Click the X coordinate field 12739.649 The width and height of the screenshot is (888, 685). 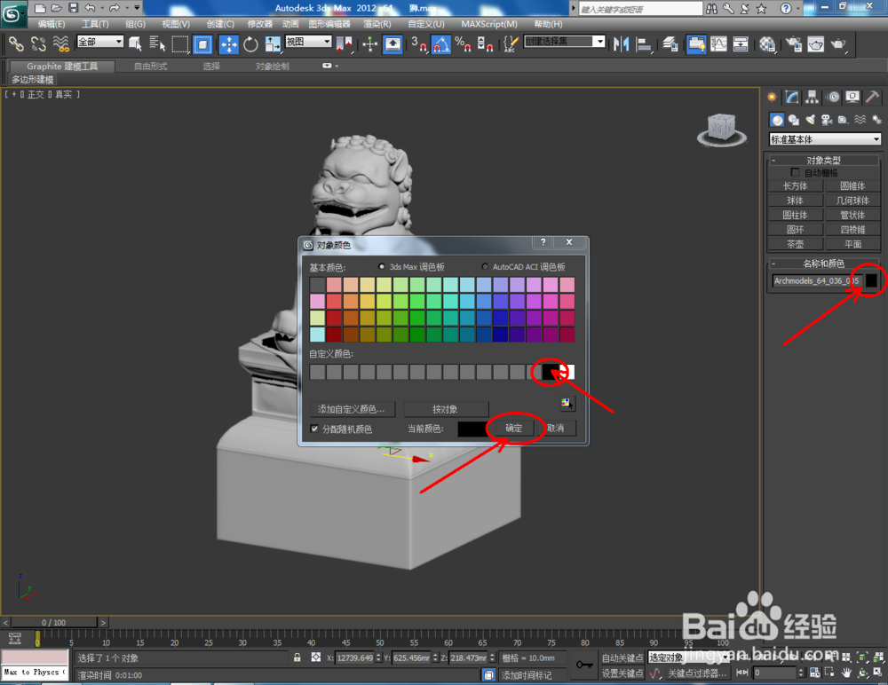coord(355,657)
